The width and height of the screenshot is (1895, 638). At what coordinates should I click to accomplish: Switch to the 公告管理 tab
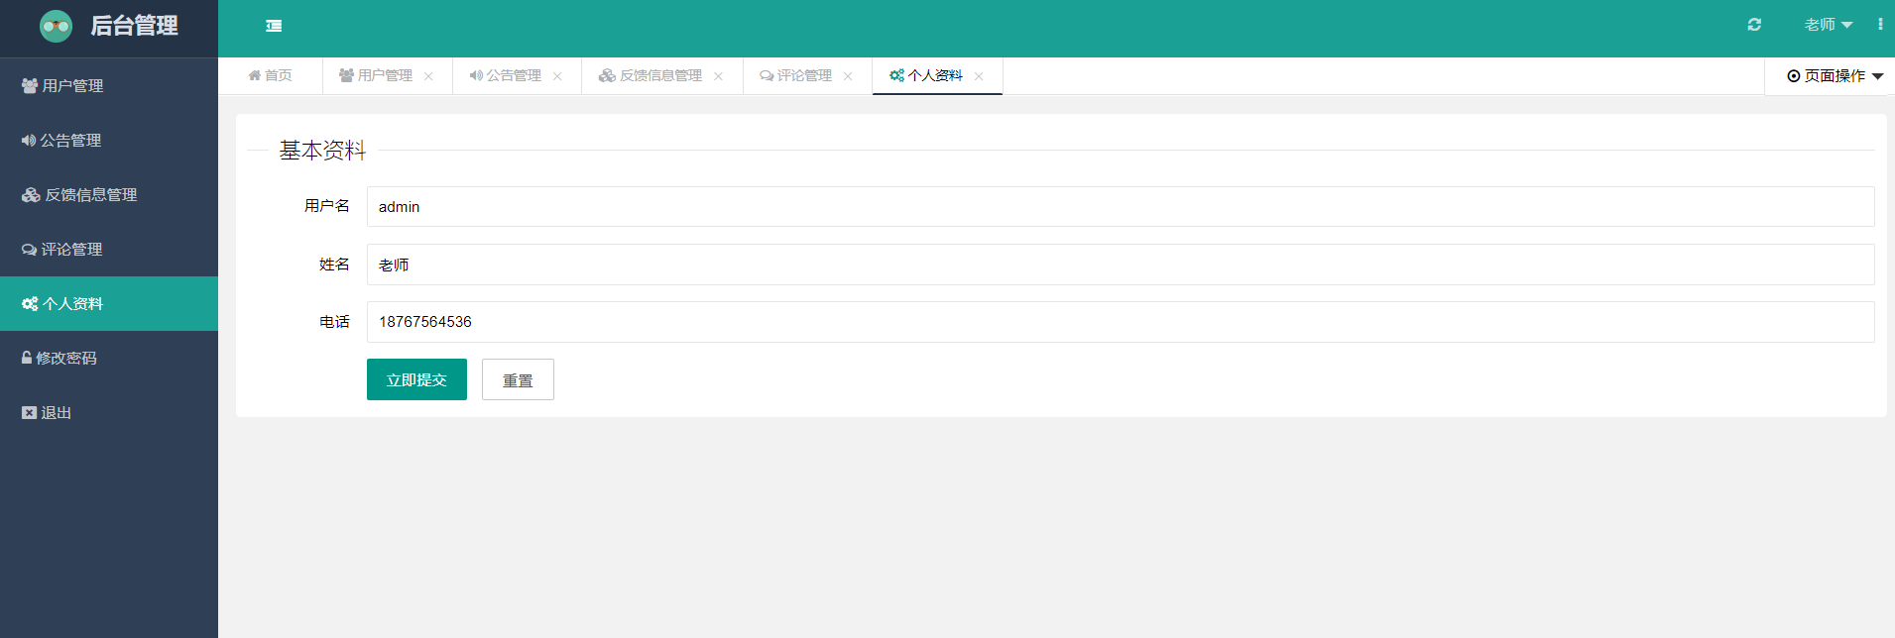(x=506, y=76)
